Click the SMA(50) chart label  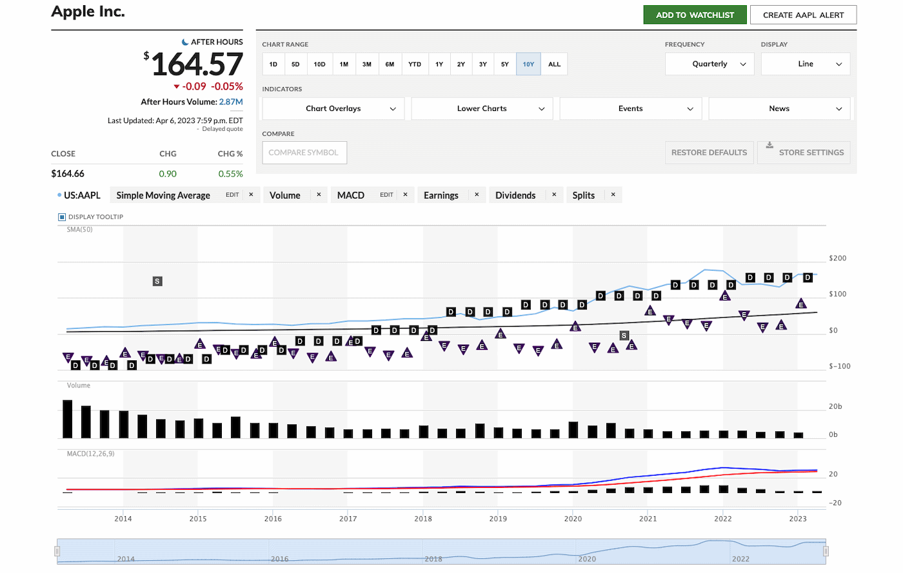[79, 229]
